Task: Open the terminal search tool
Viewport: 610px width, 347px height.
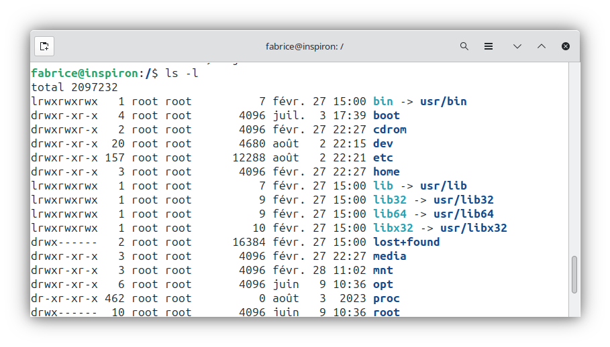Action: [464, 46]
